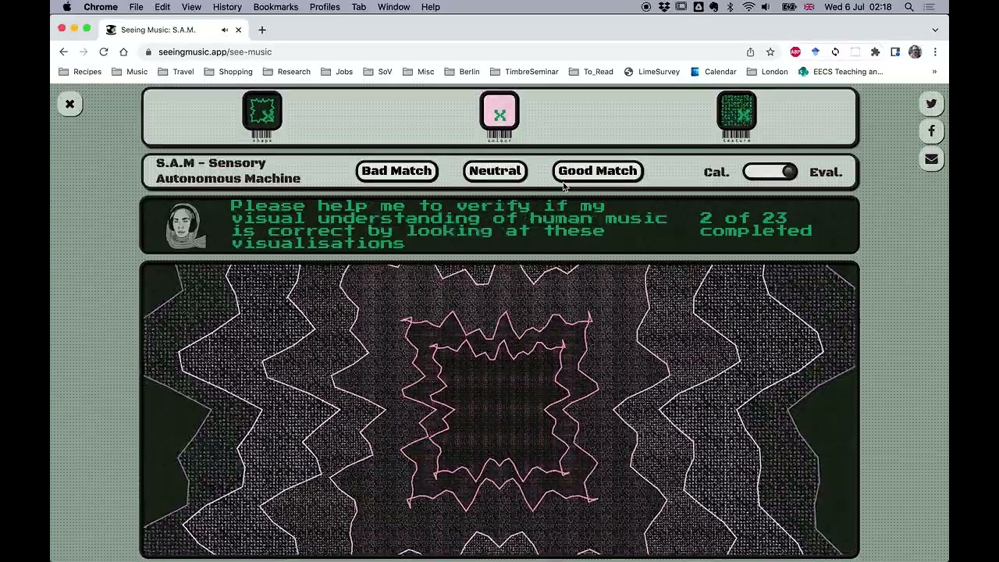Open the Profiles menu
999x562 pixels.
pyautogui.click(x=325, y=7)
